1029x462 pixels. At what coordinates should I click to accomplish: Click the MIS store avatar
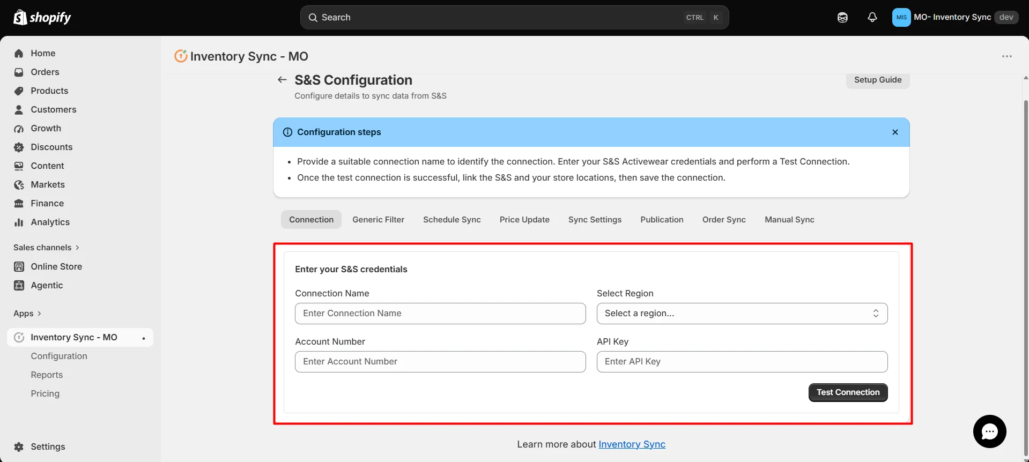tap(901, 17)
